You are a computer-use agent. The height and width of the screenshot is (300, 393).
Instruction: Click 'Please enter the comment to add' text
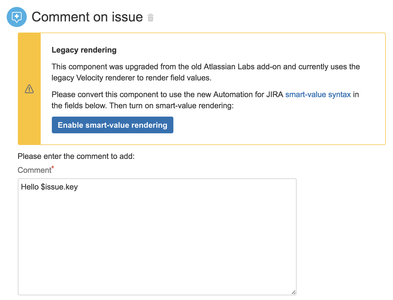(x=76, y=156)
